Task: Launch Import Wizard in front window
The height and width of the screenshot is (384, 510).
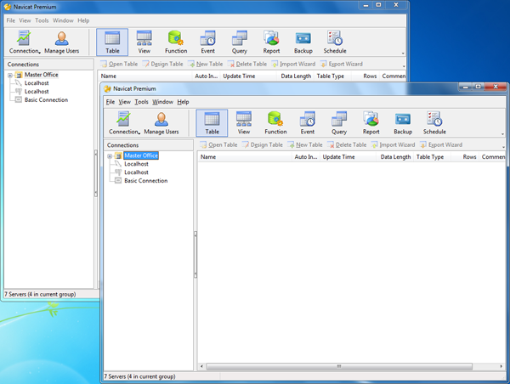Action: [x=393, y=144]
